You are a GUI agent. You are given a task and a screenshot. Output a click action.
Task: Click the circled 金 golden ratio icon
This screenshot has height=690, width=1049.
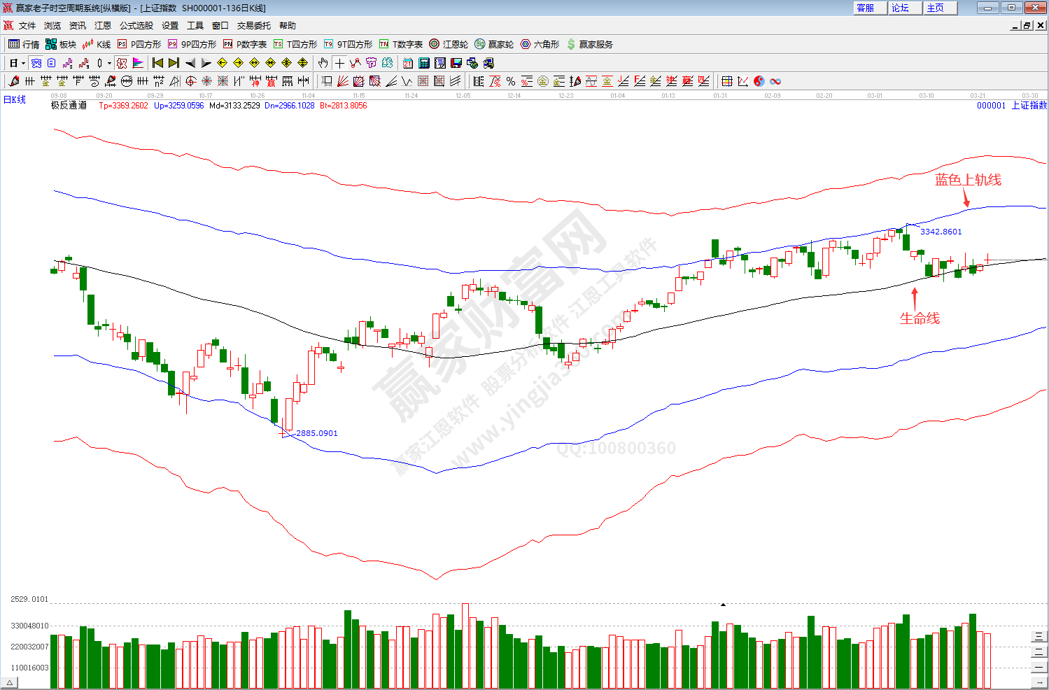tap(543, 81)
